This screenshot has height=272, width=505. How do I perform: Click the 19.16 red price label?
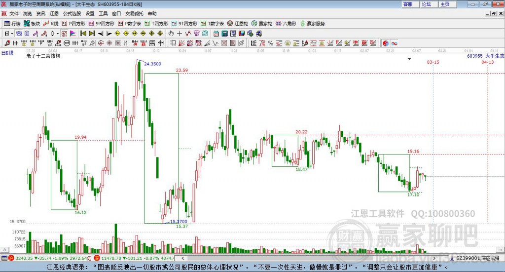click(413, 152)
